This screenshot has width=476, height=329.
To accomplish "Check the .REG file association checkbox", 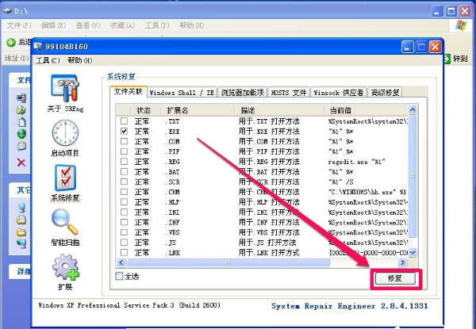I will click(x=124, y=162).
